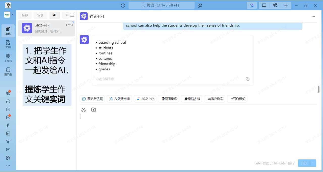Open the 文档 documents section

click(x=8, y=44)
